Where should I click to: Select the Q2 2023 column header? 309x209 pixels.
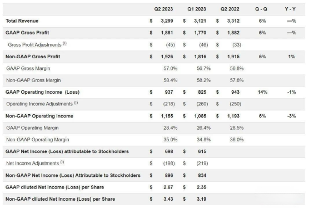pos(163,9)
